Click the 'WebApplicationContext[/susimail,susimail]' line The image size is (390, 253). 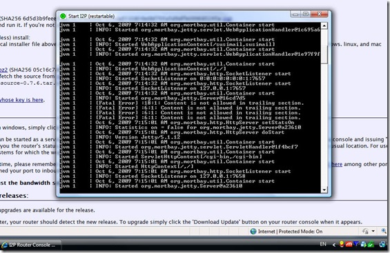[168, 44]
